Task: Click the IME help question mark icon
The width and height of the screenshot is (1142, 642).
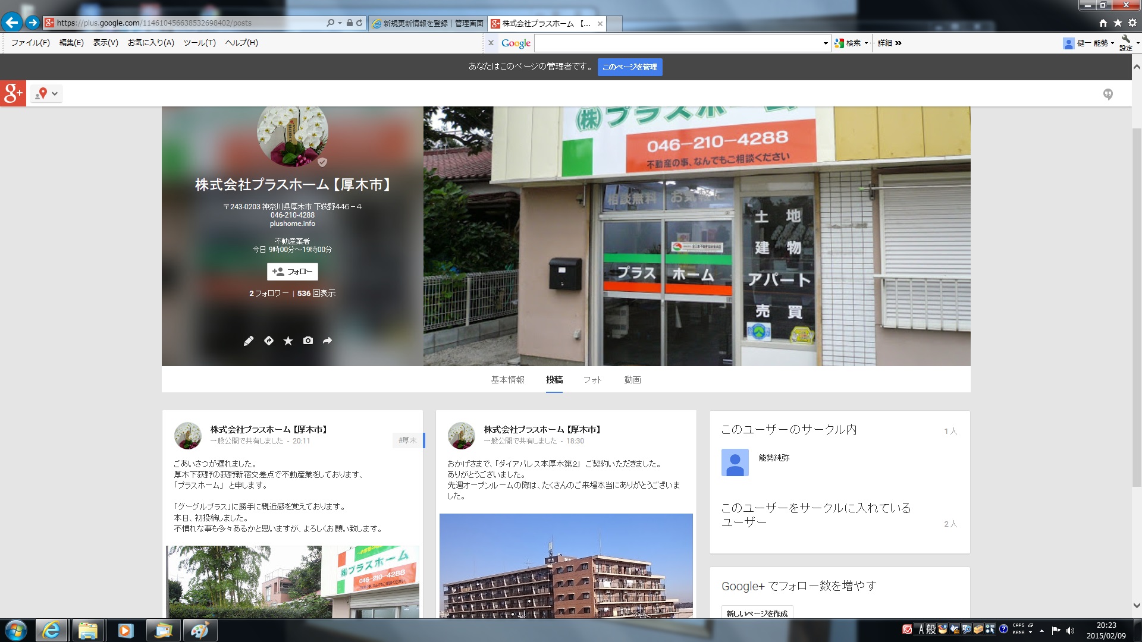Action: tap(1003, 629)
